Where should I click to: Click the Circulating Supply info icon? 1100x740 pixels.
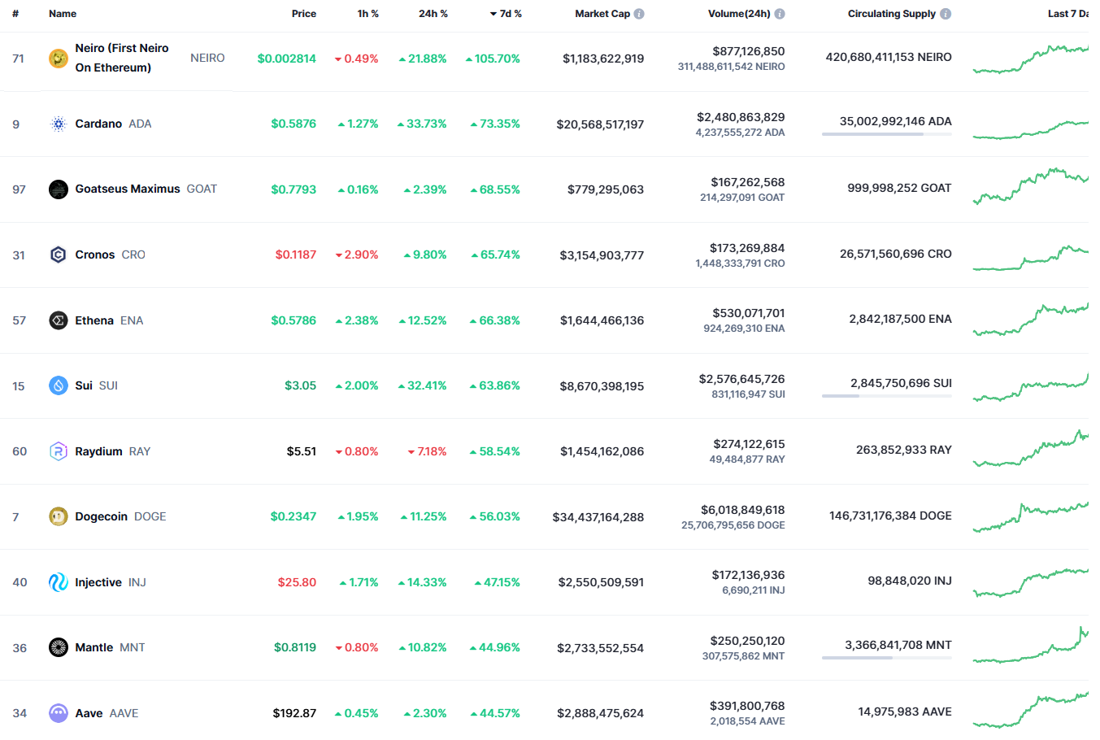click(x=946, y=14)
